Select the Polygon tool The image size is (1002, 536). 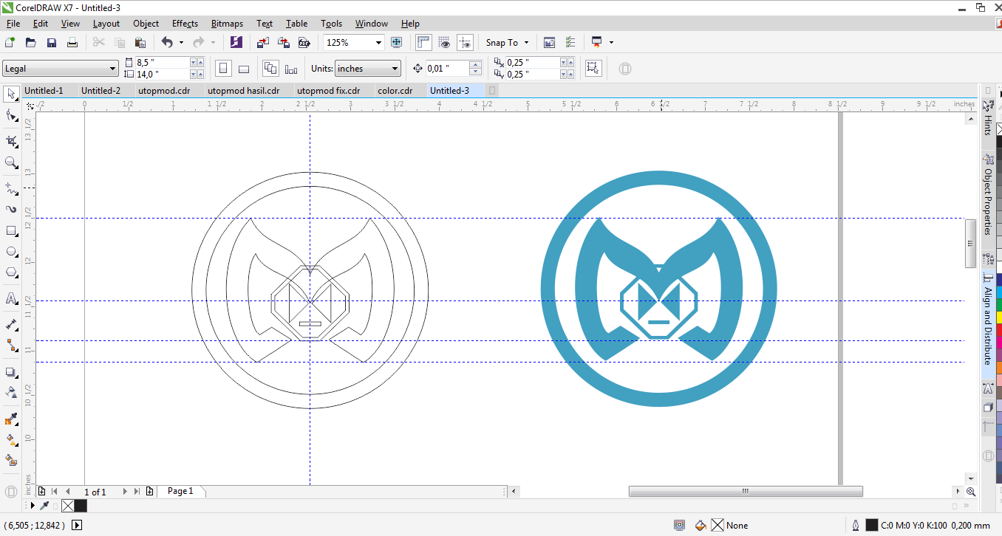pyautogui.click(x=11, y=272)
